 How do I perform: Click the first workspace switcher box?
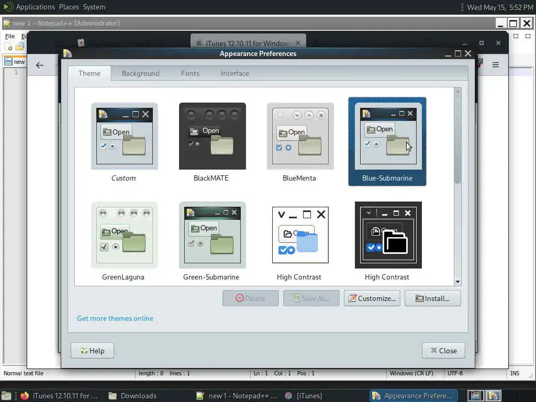(475, 396)
